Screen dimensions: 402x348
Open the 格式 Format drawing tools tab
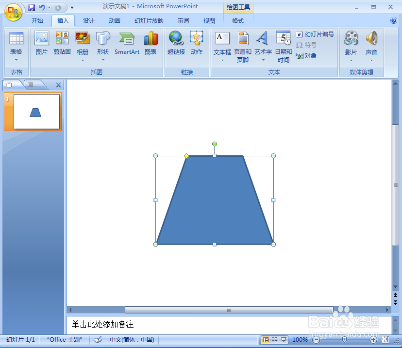pyautogui.click(x=238, y=21)
